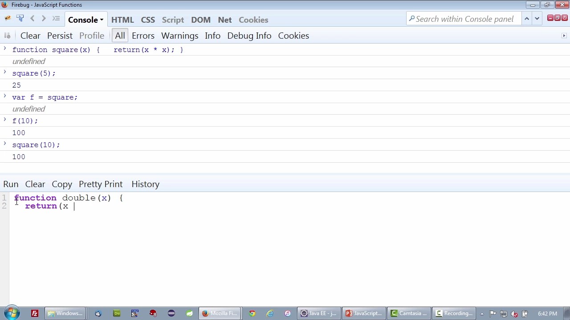Open iTunes from taskbar

(x=288, y=313)
